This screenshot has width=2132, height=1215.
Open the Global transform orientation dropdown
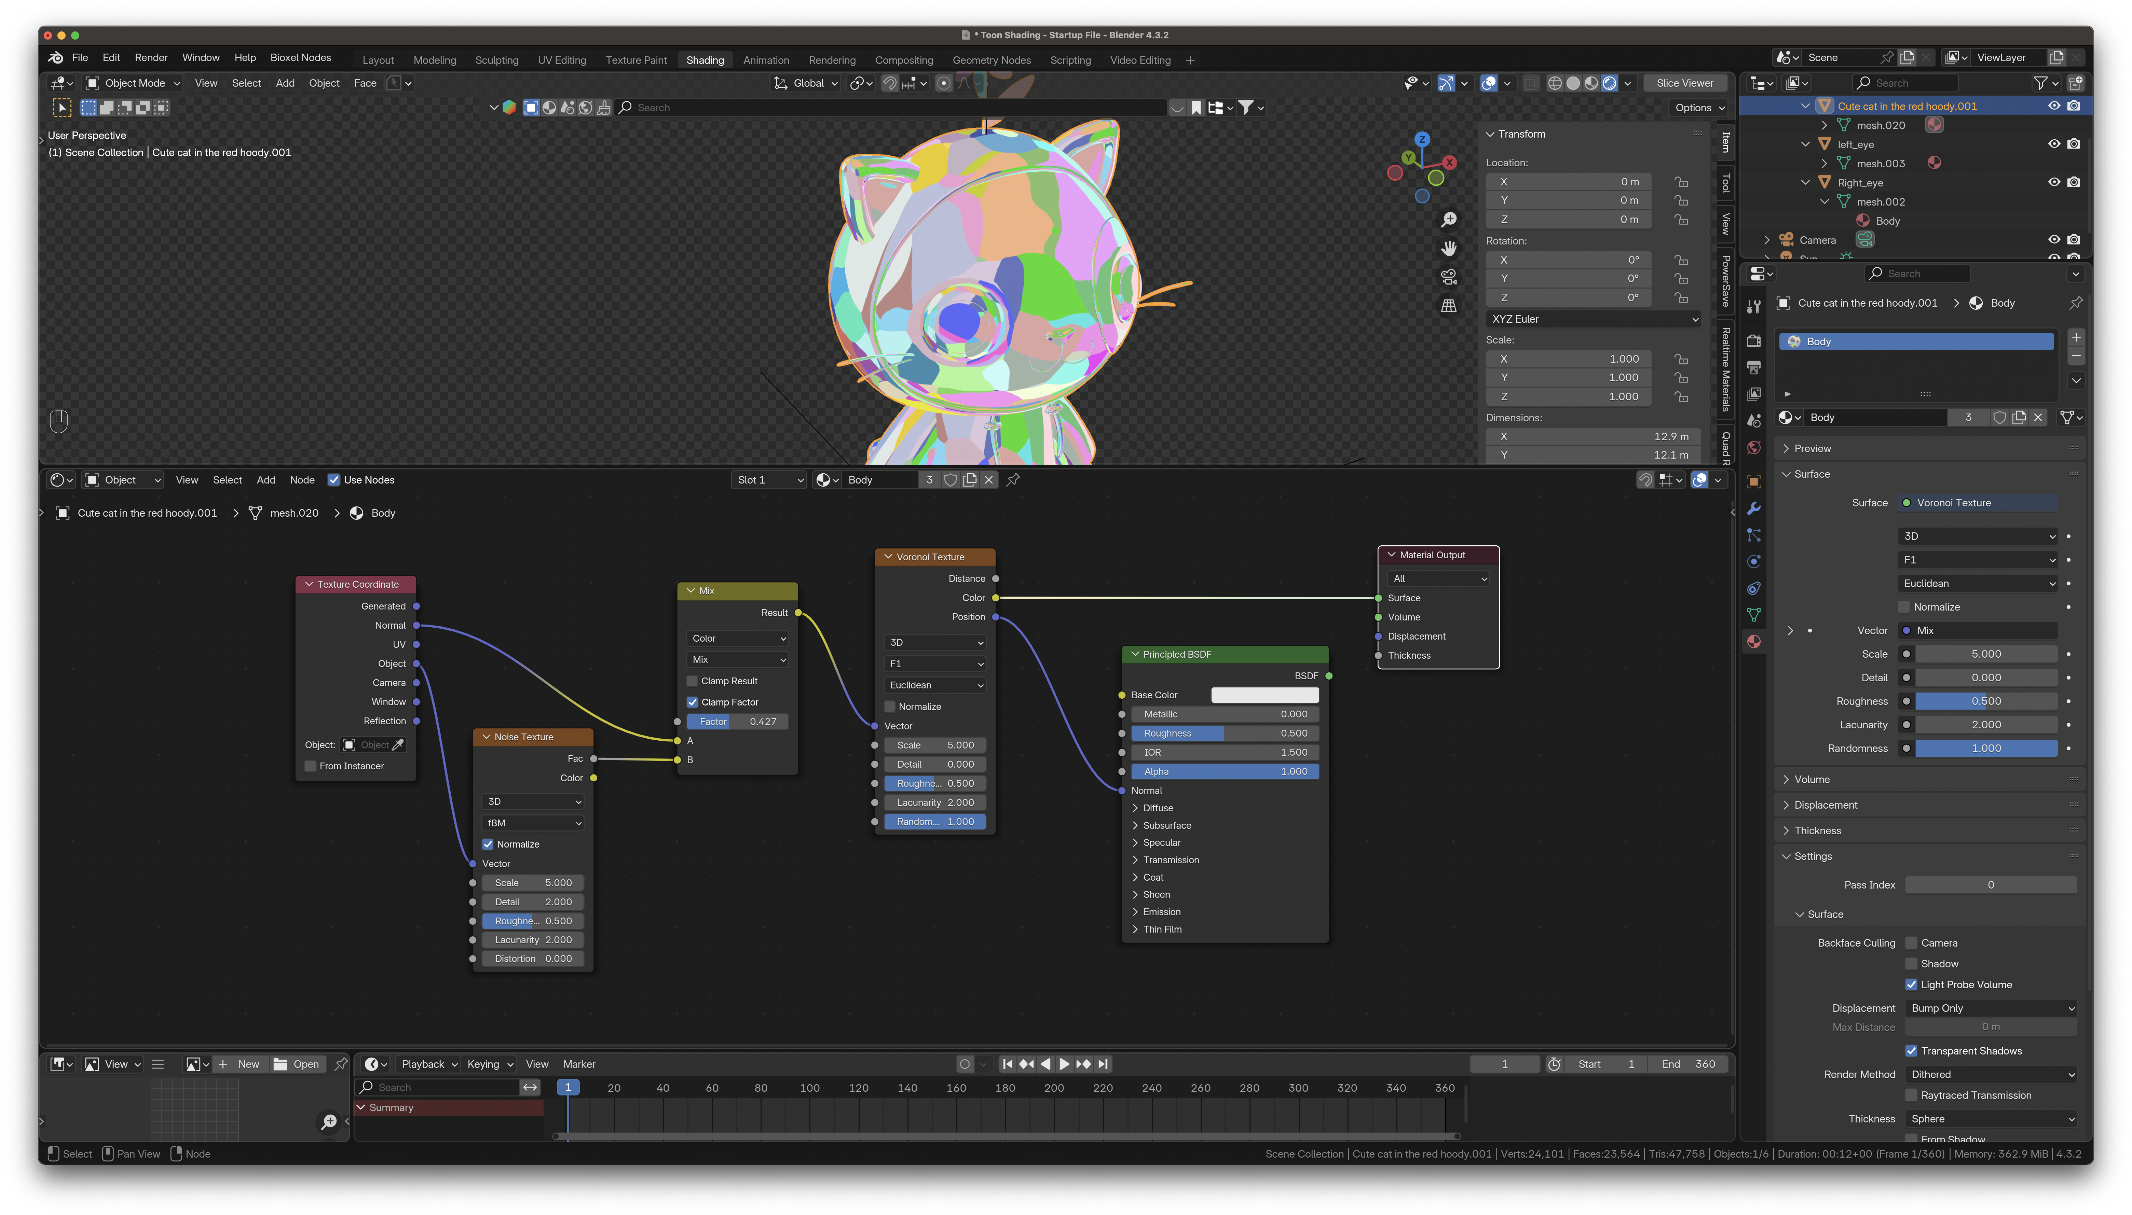806,83
